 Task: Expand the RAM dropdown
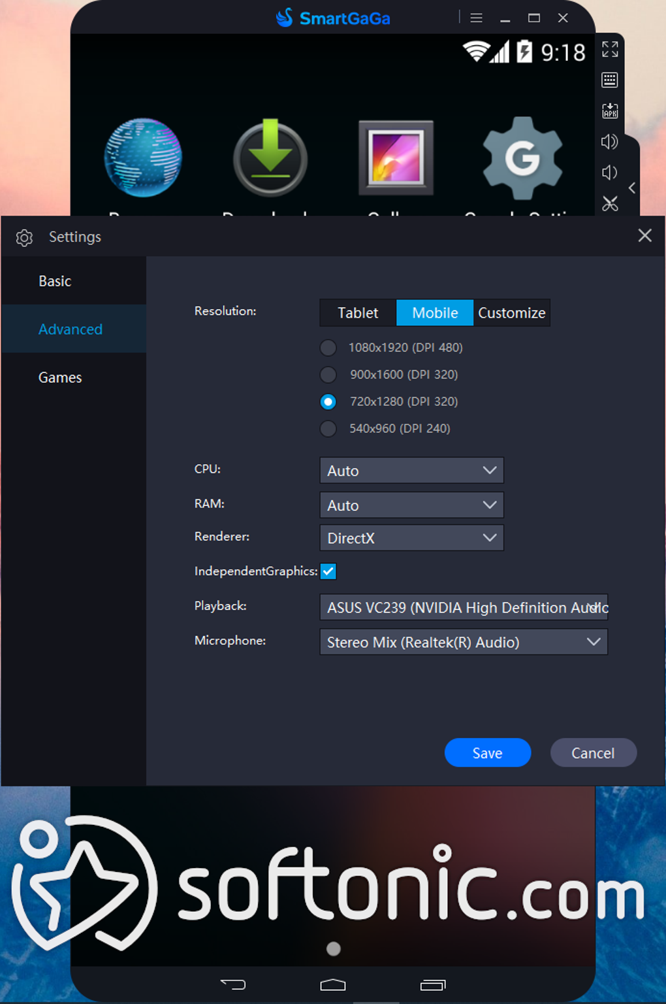tap(411, 505)
